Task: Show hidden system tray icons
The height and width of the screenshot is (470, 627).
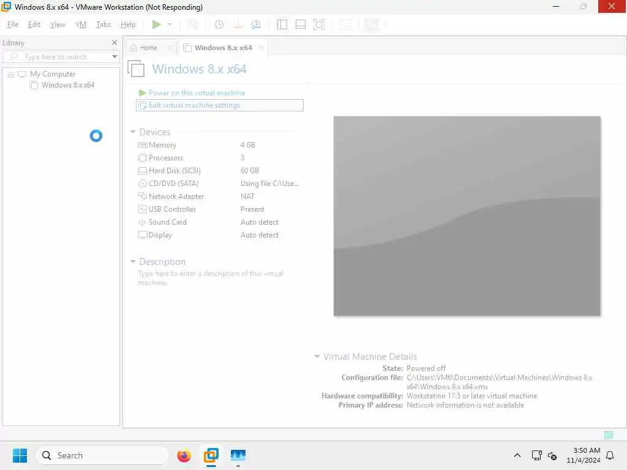Action: point(517,455)
